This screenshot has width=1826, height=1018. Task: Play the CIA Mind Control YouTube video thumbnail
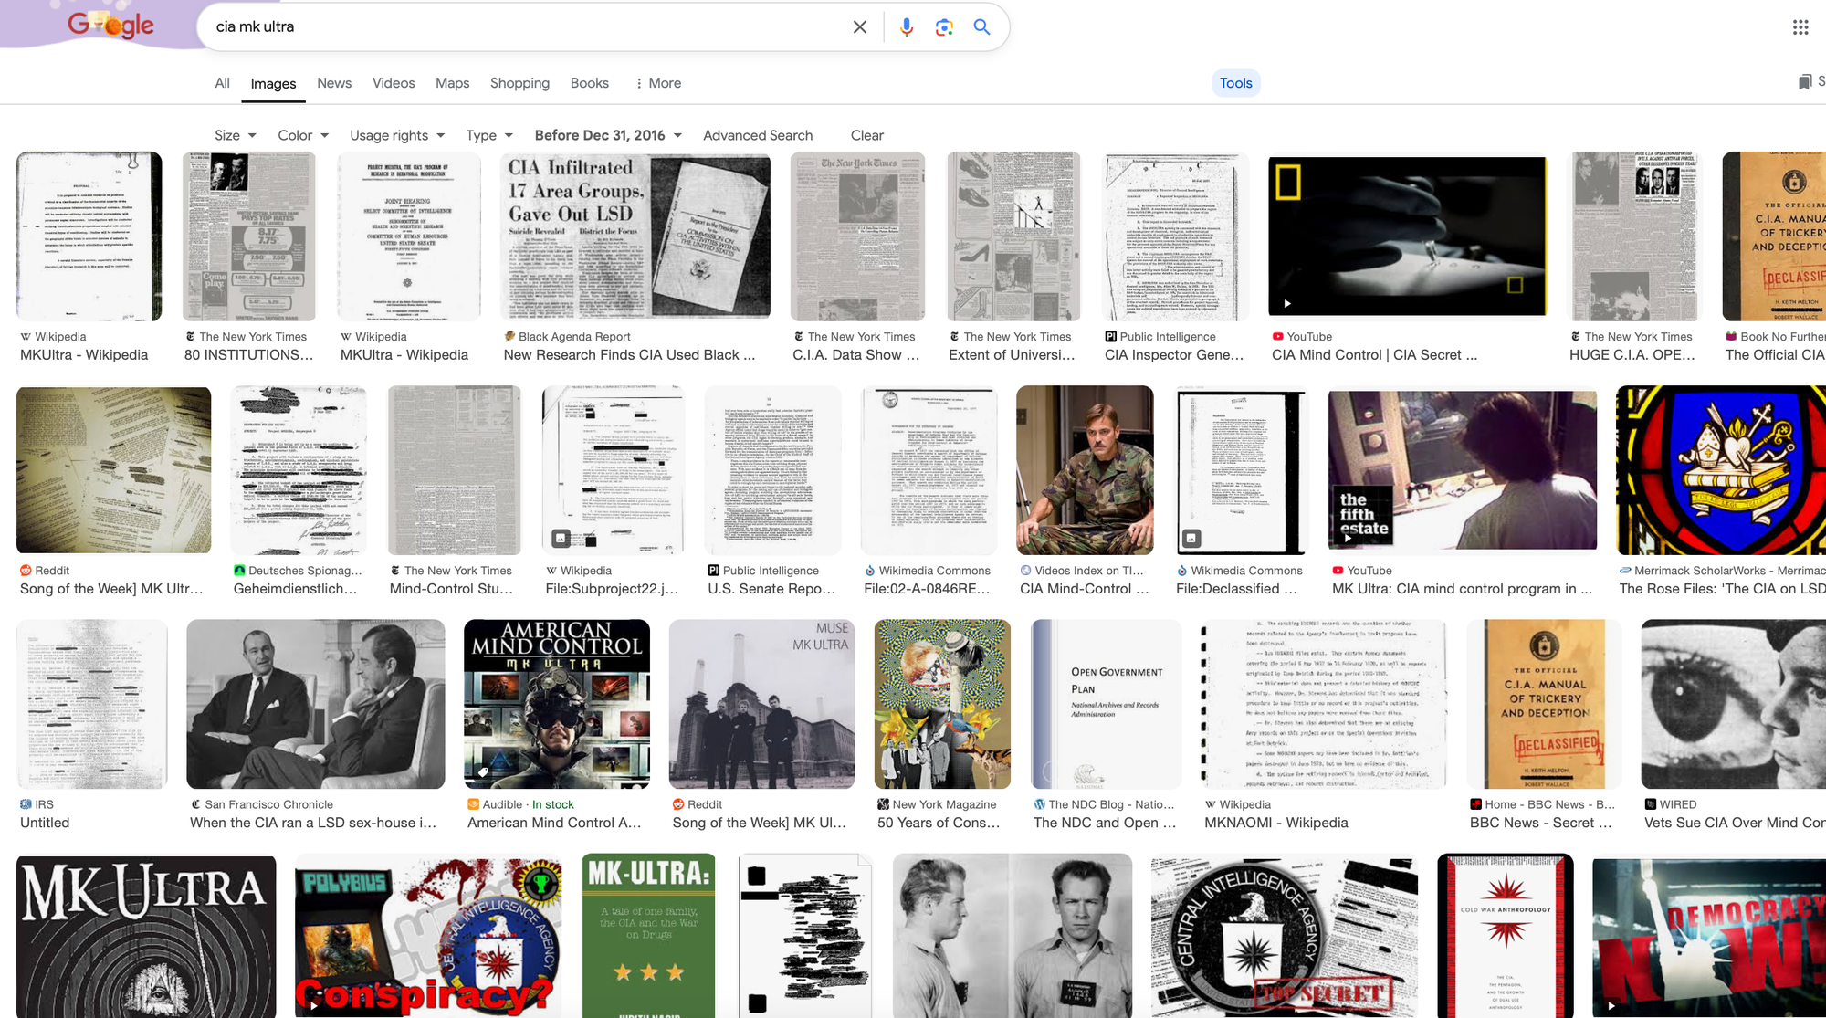(x=1408, y=236)
